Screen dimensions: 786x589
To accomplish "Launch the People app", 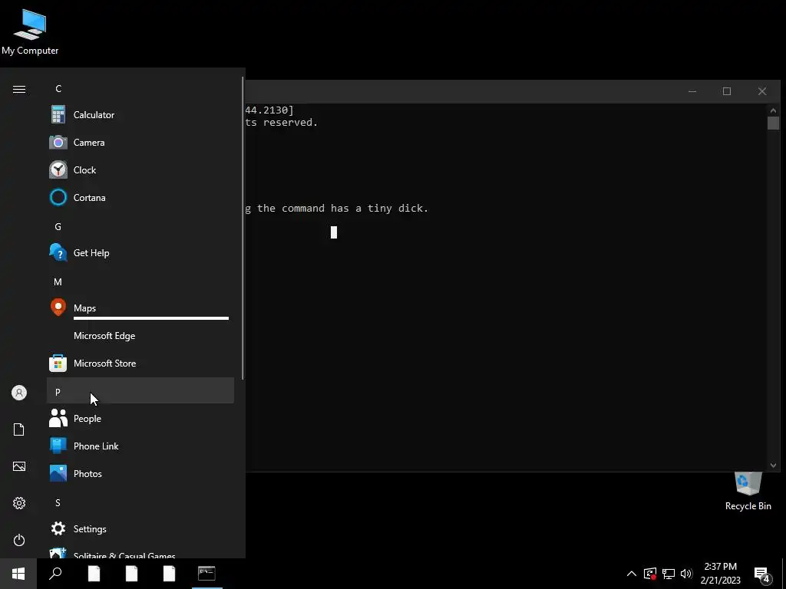I will point(140,418).
